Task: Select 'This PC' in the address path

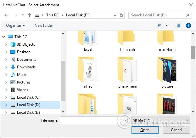Action: [52, 15]
